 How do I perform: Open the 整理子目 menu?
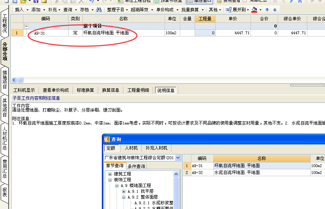click(117, 10)
